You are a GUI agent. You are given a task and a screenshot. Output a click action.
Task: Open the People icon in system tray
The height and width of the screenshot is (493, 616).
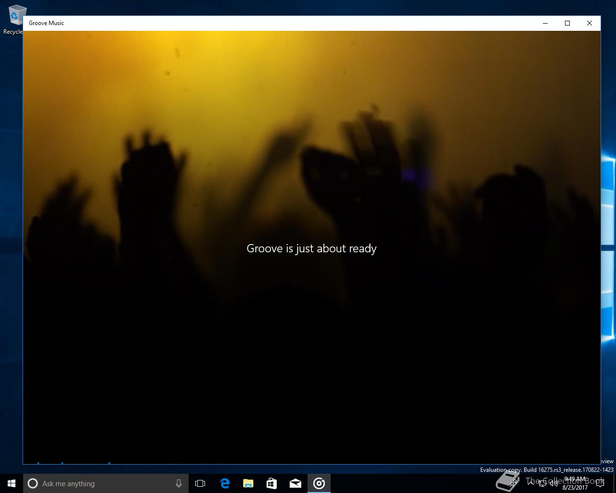tap(514, 483)
